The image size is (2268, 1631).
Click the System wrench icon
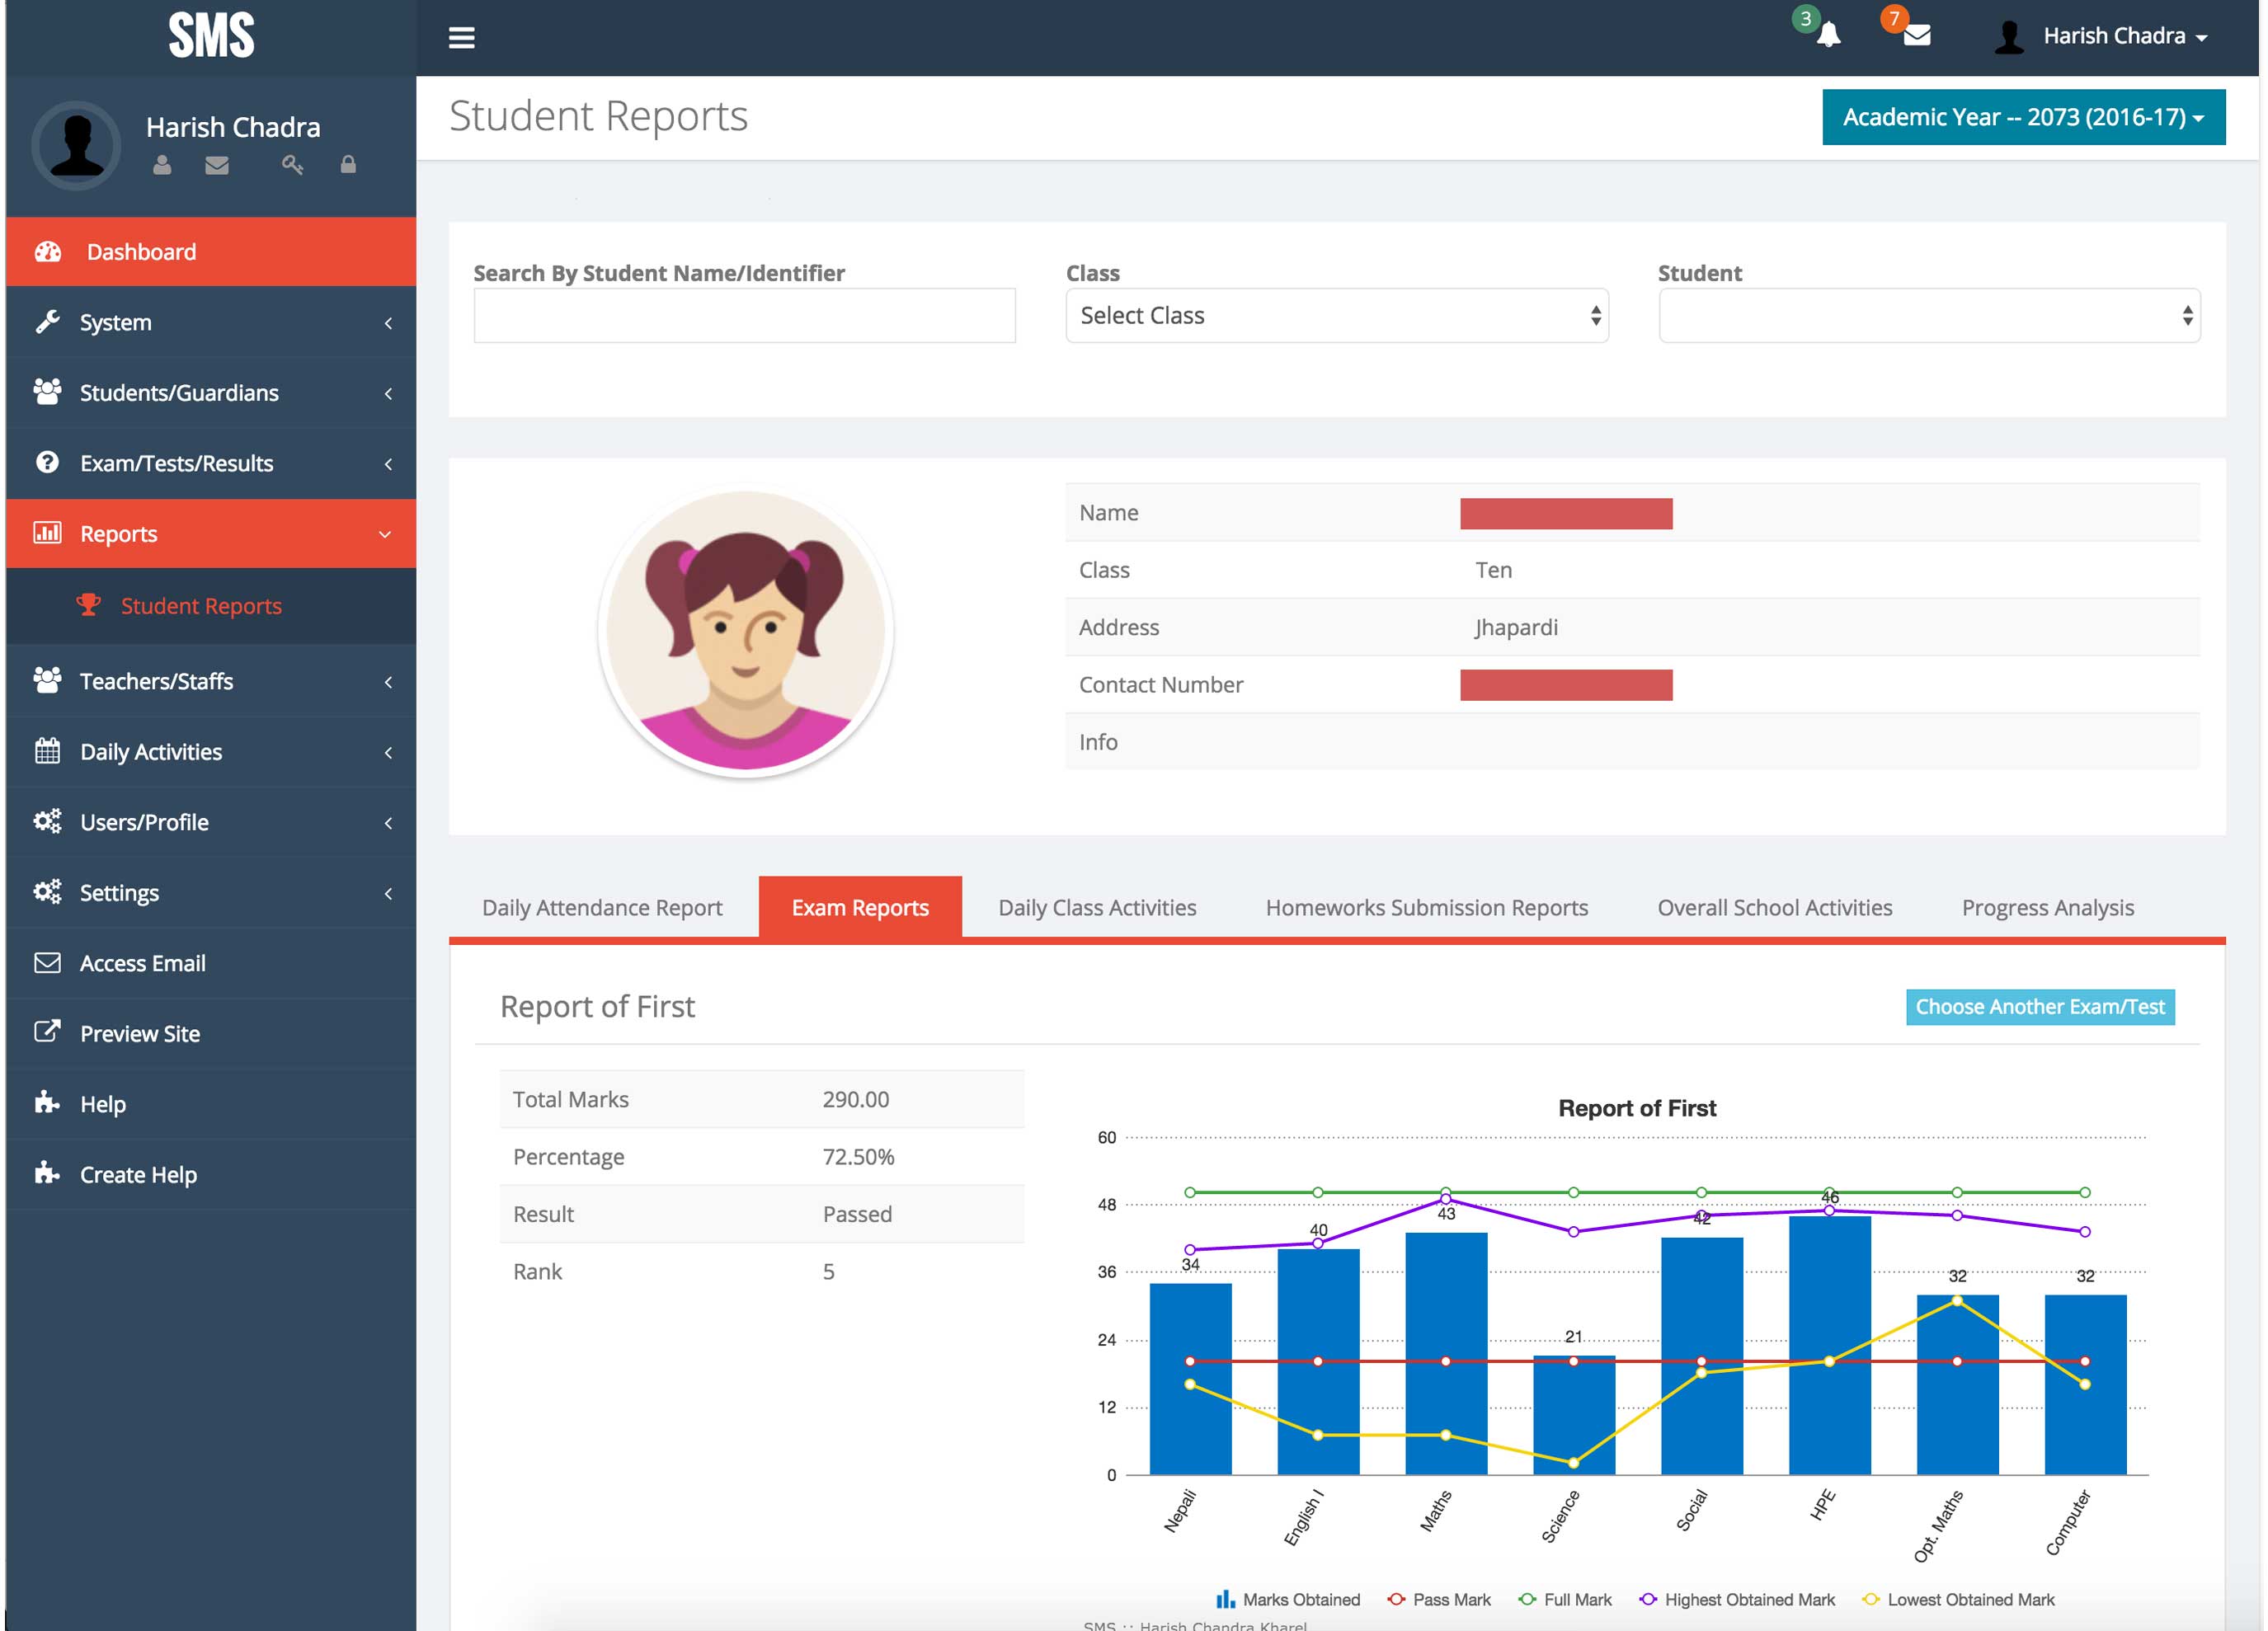point(47,322)
